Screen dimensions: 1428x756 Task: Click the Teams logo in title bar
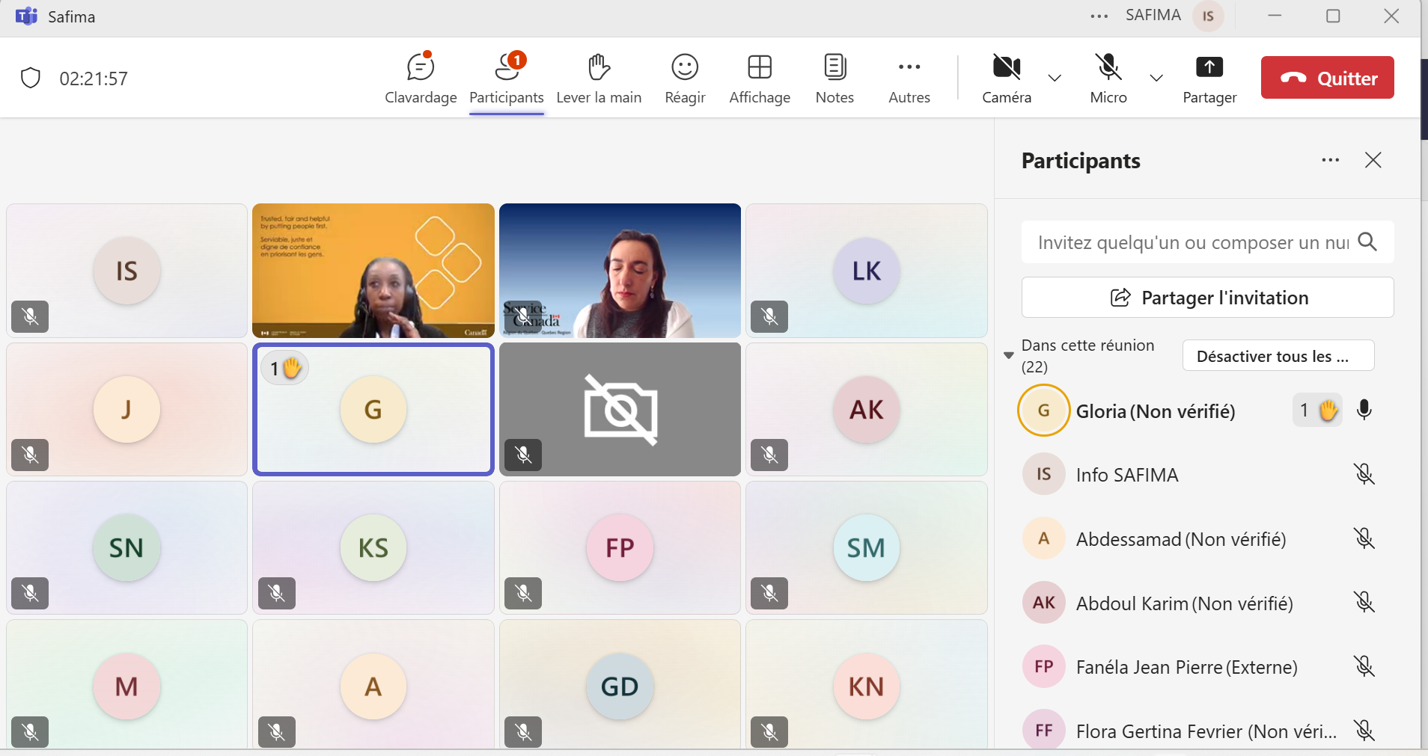(x=27, y=16)
